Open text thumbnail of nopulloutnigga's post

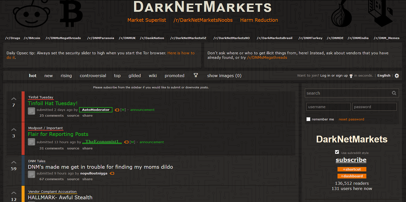[x=31, y=174]
